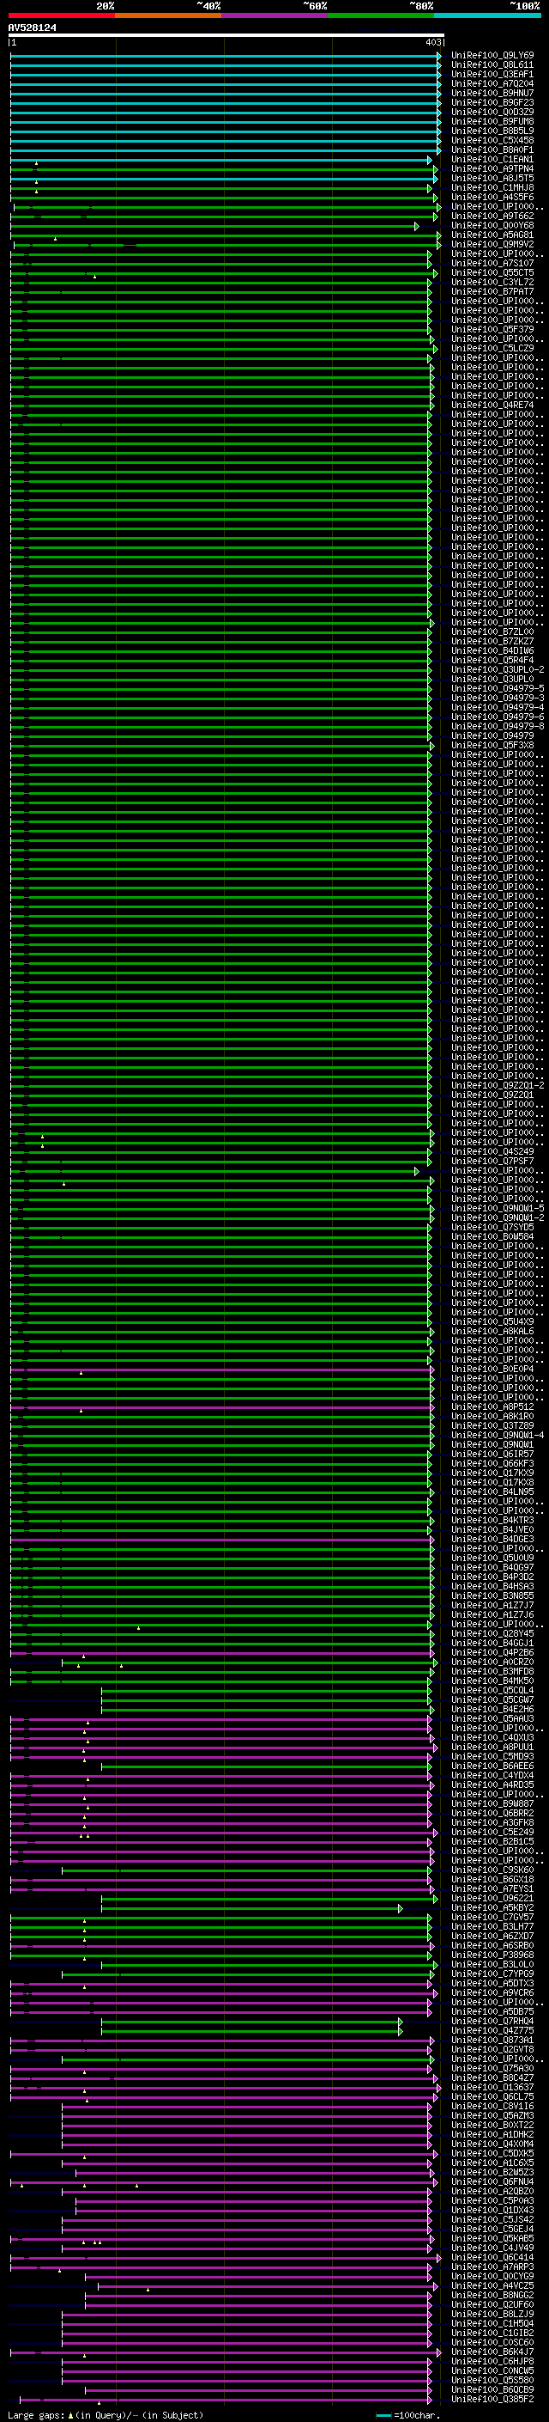This screenshot has height=2422, width=549.
Task: Select the UniRef100_Q6FNU4 label
Action: (x=492, y=2181)
